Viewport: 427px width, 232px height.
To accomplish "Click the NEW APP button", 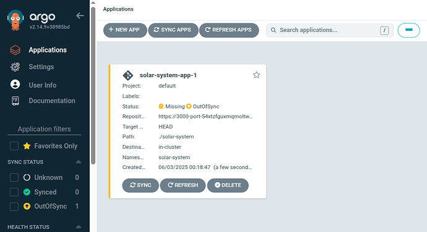I will (x=125, y=30).
